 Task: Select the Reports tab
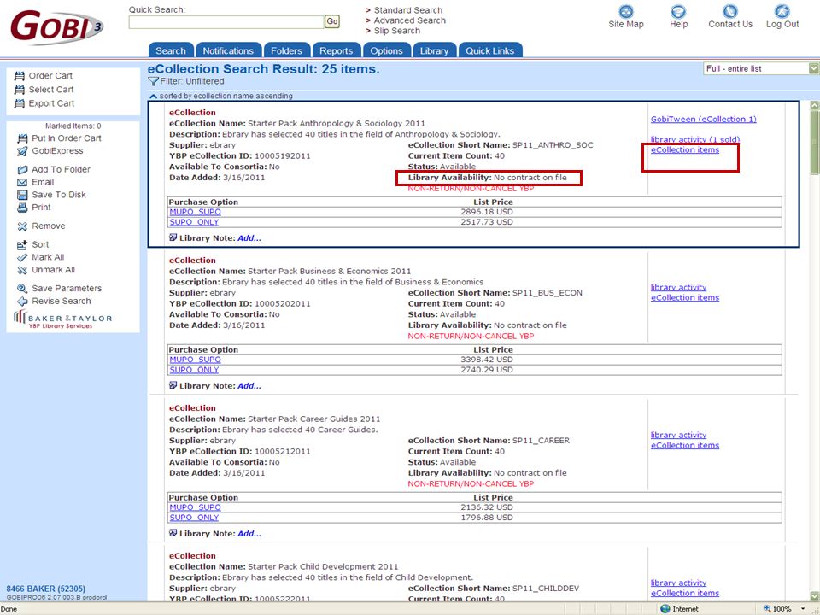[337, 50]
